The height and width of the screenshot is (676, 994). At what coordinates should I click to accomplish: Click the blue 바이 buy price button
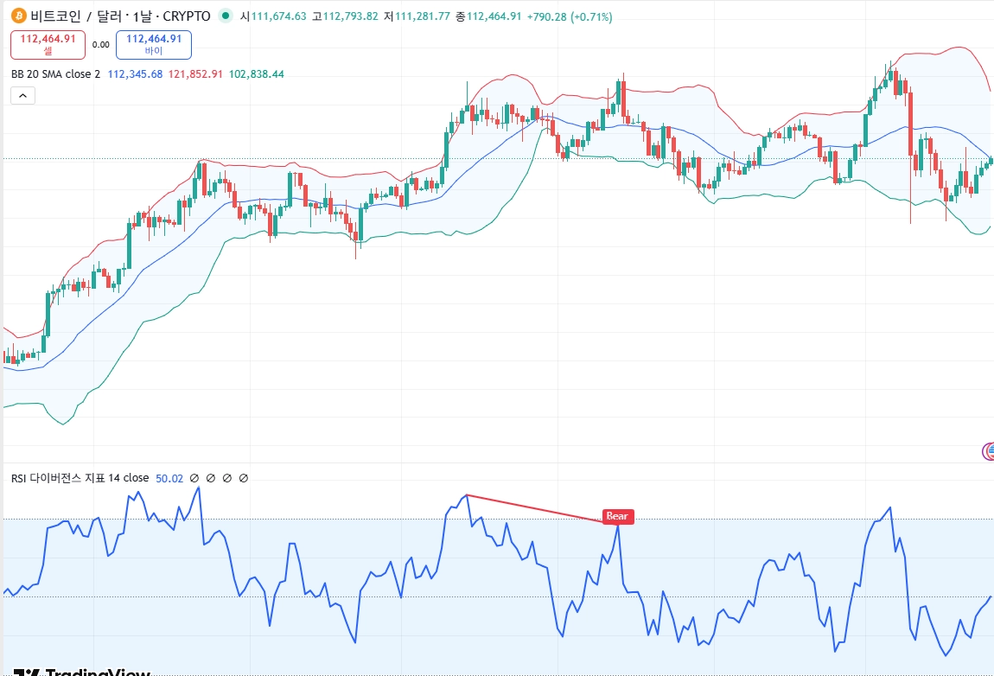[154, 44]
